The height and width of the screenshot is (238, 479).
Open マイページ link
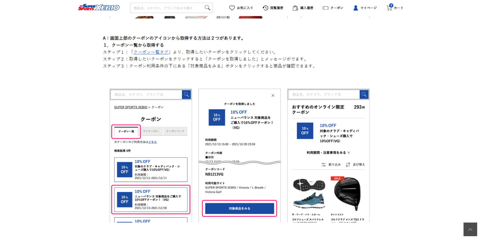(x=368, y=8)
